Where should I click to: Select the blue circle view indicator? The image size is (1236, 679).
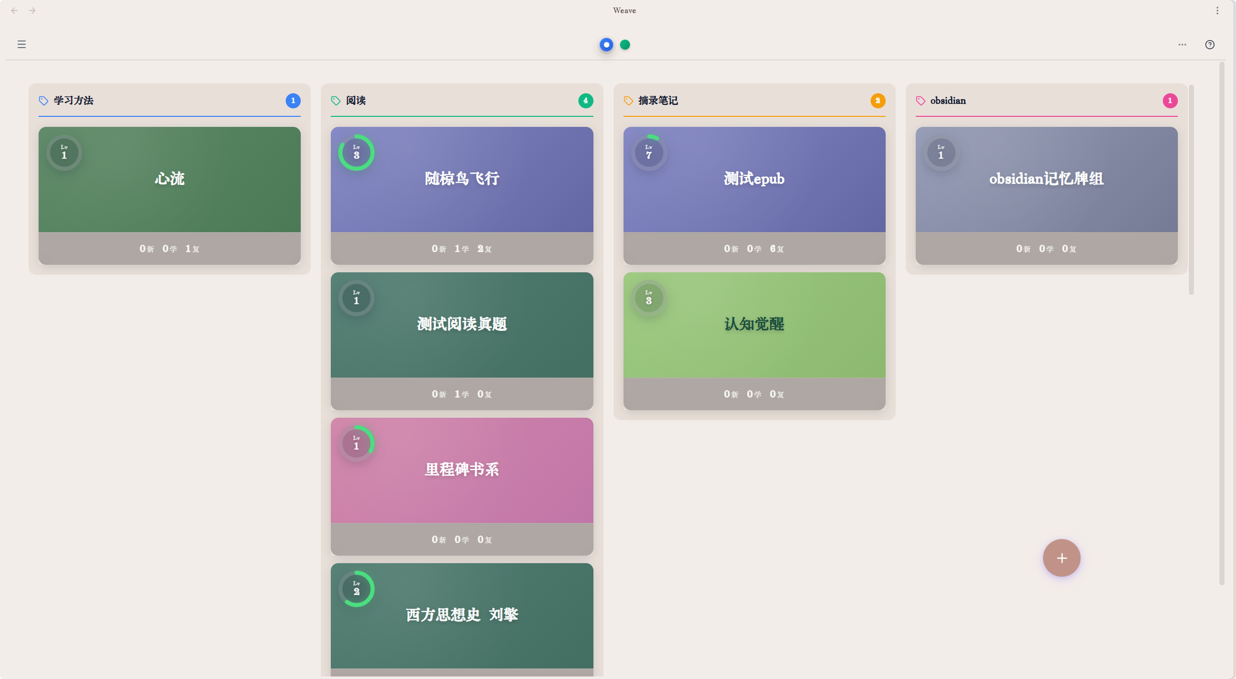tap(606, 45)
